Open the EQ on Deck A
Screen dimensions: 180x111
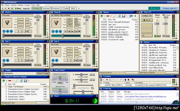(27, 31)
